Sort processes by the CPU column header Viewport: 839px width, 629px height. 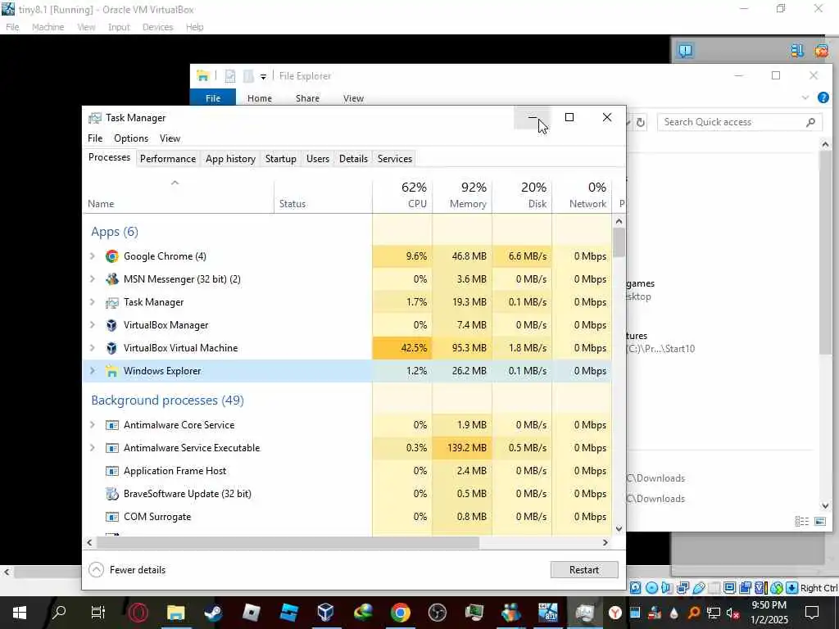click(x=402, y=195)
